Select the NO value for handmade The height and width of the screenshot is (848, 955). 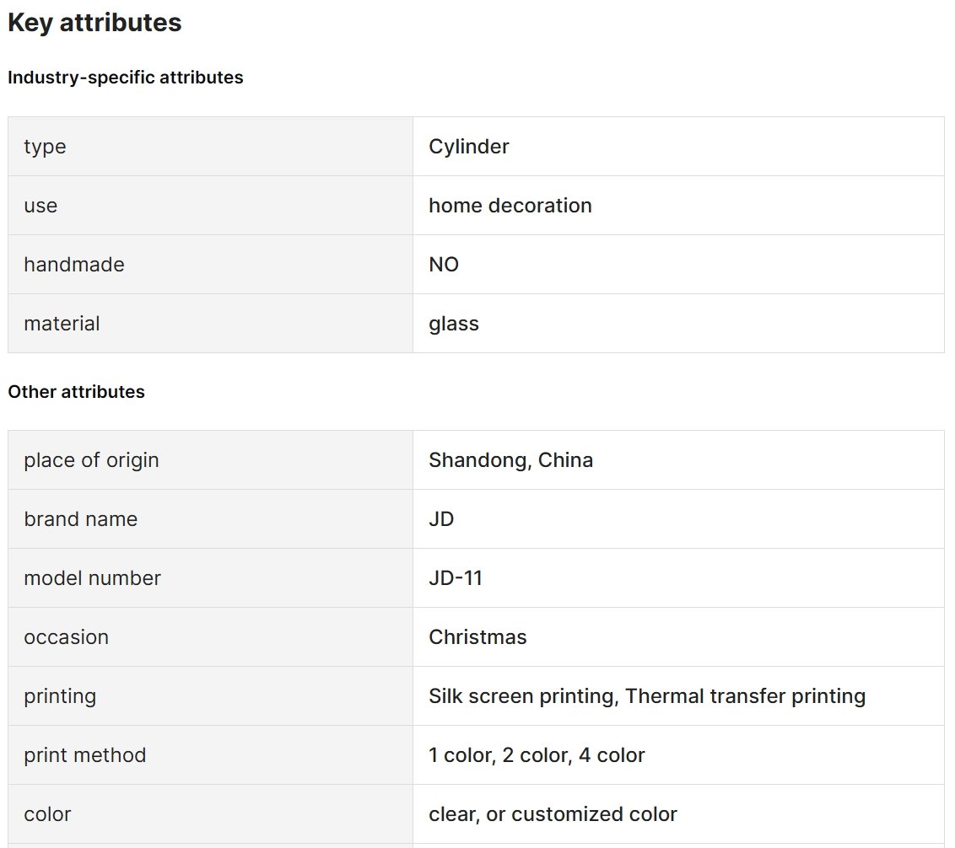pos(444,264)
